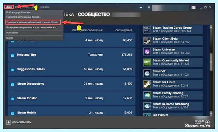Click the Steam Discussions forum icon
This screenshot has width=218, height=132.
(12, 84)
